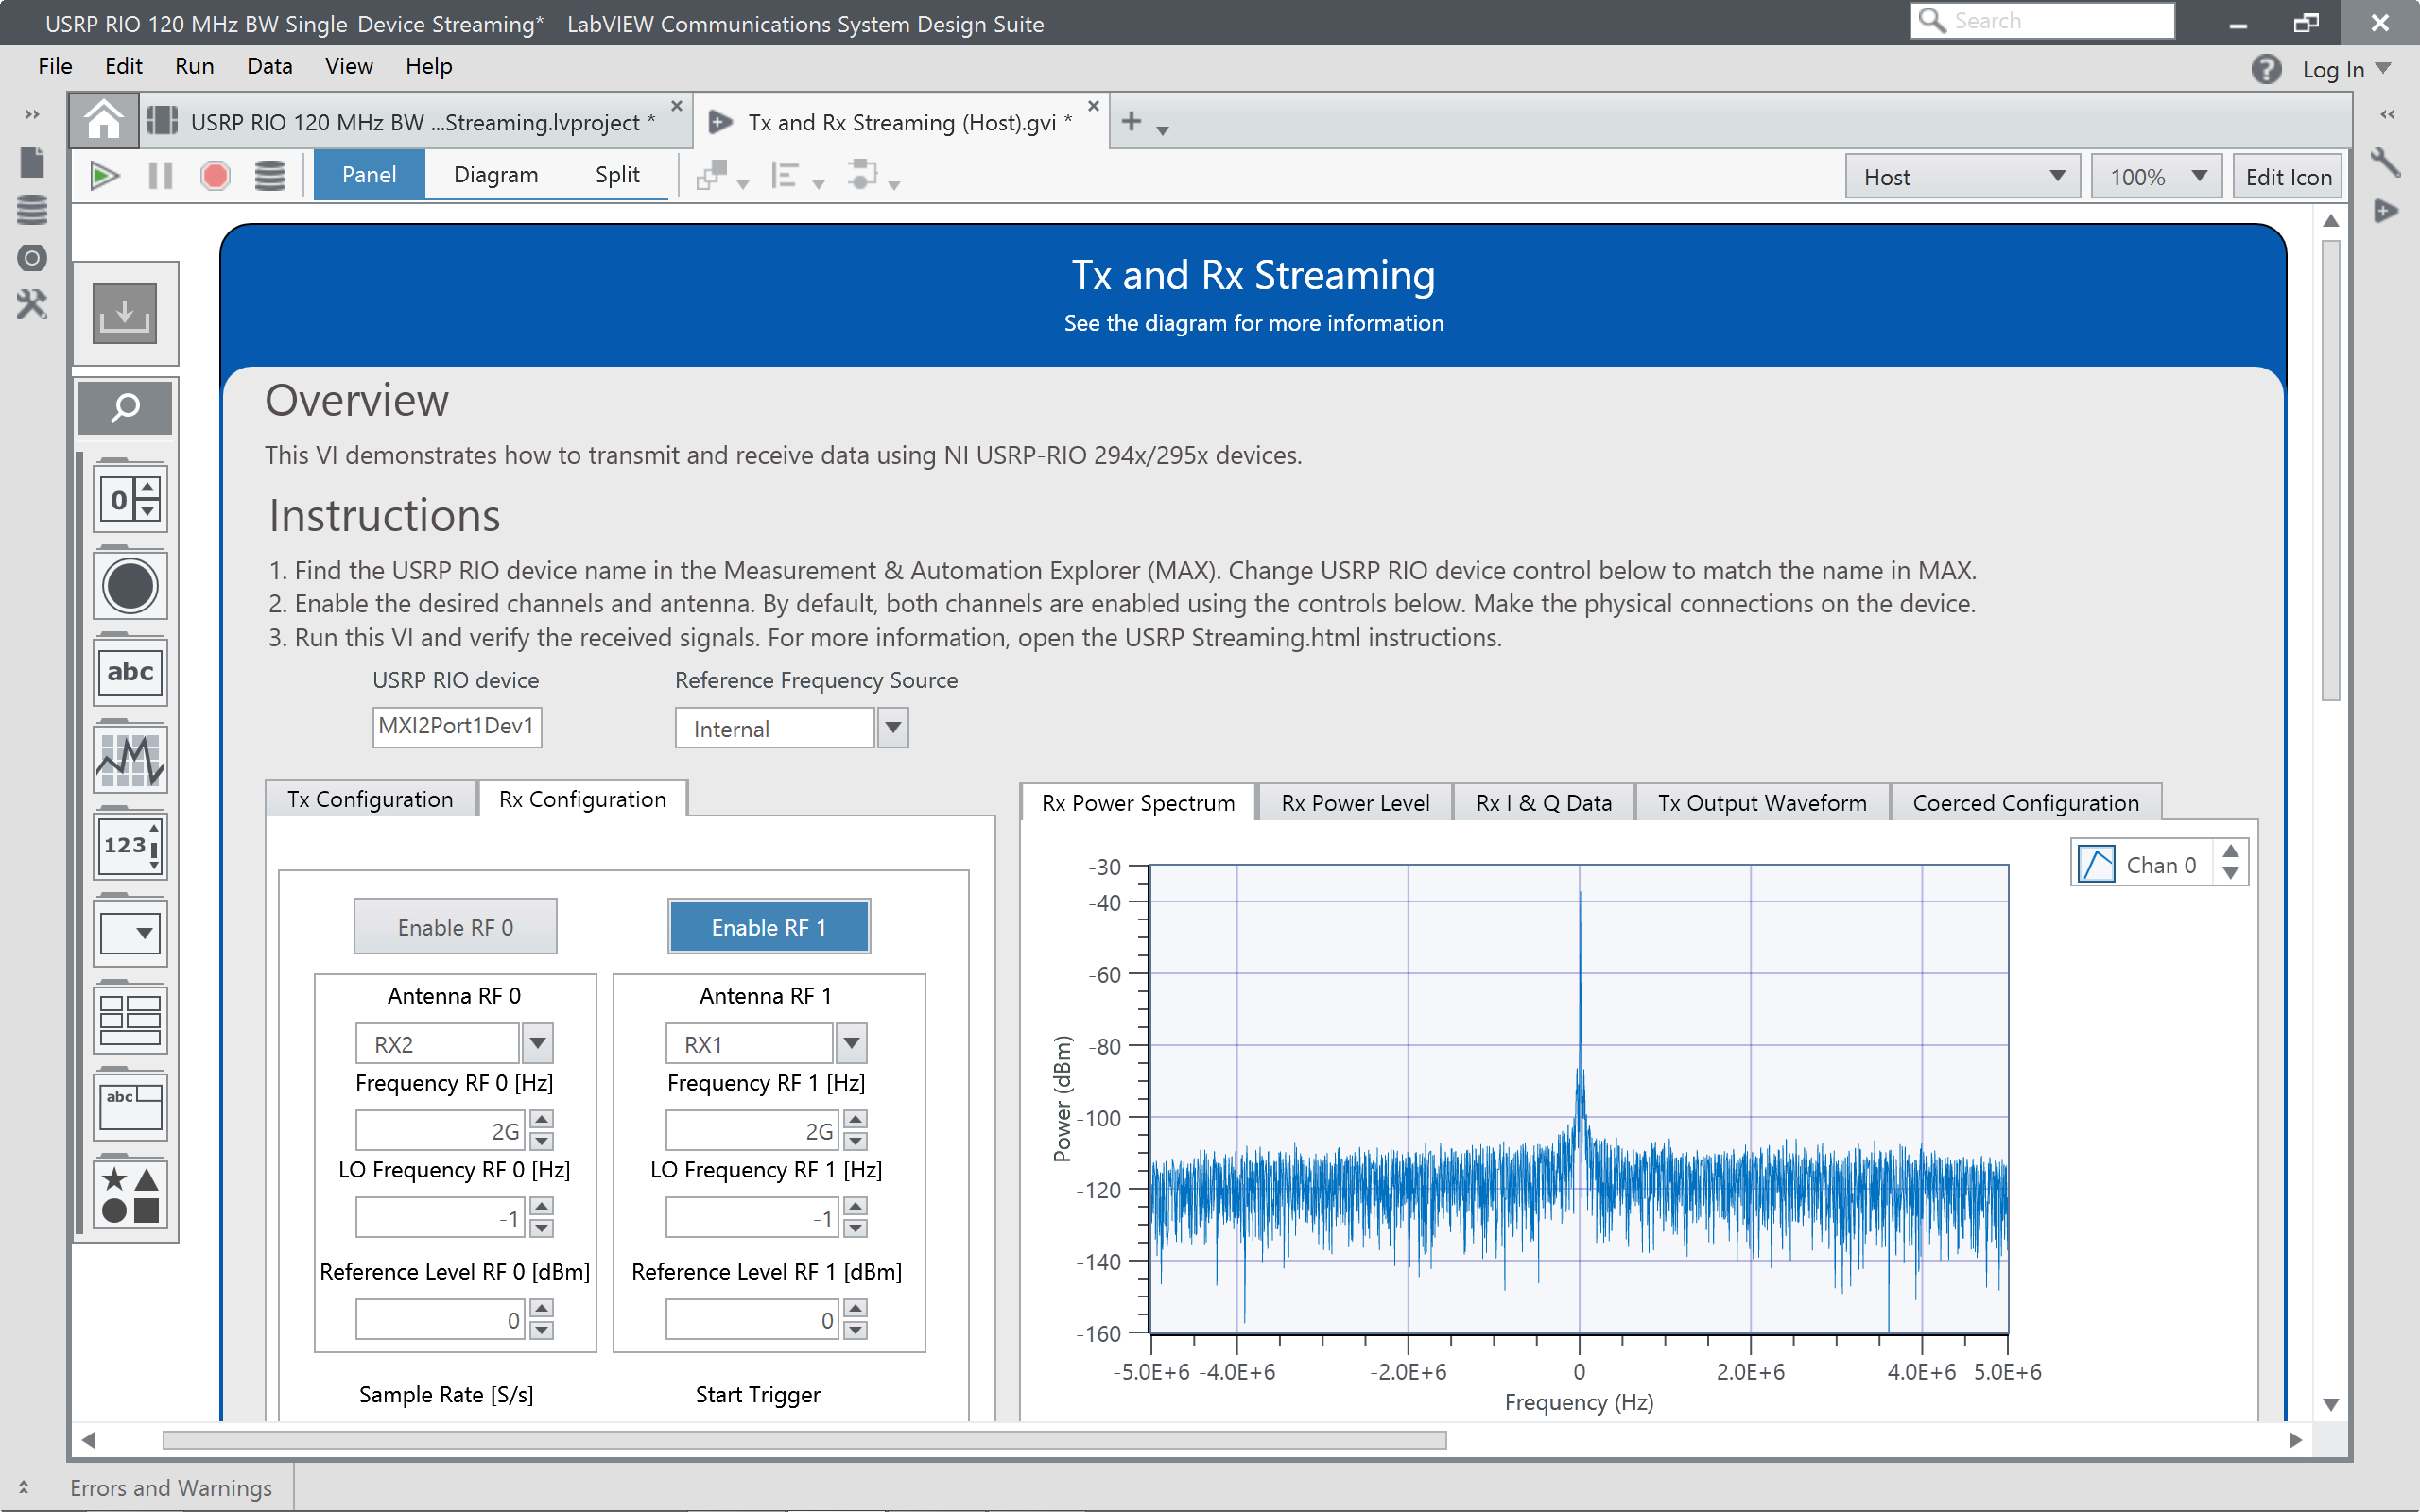Select the layout containers palette icon
The height and width of the screenshot is (1512, 2420).
coord(131,1020)
